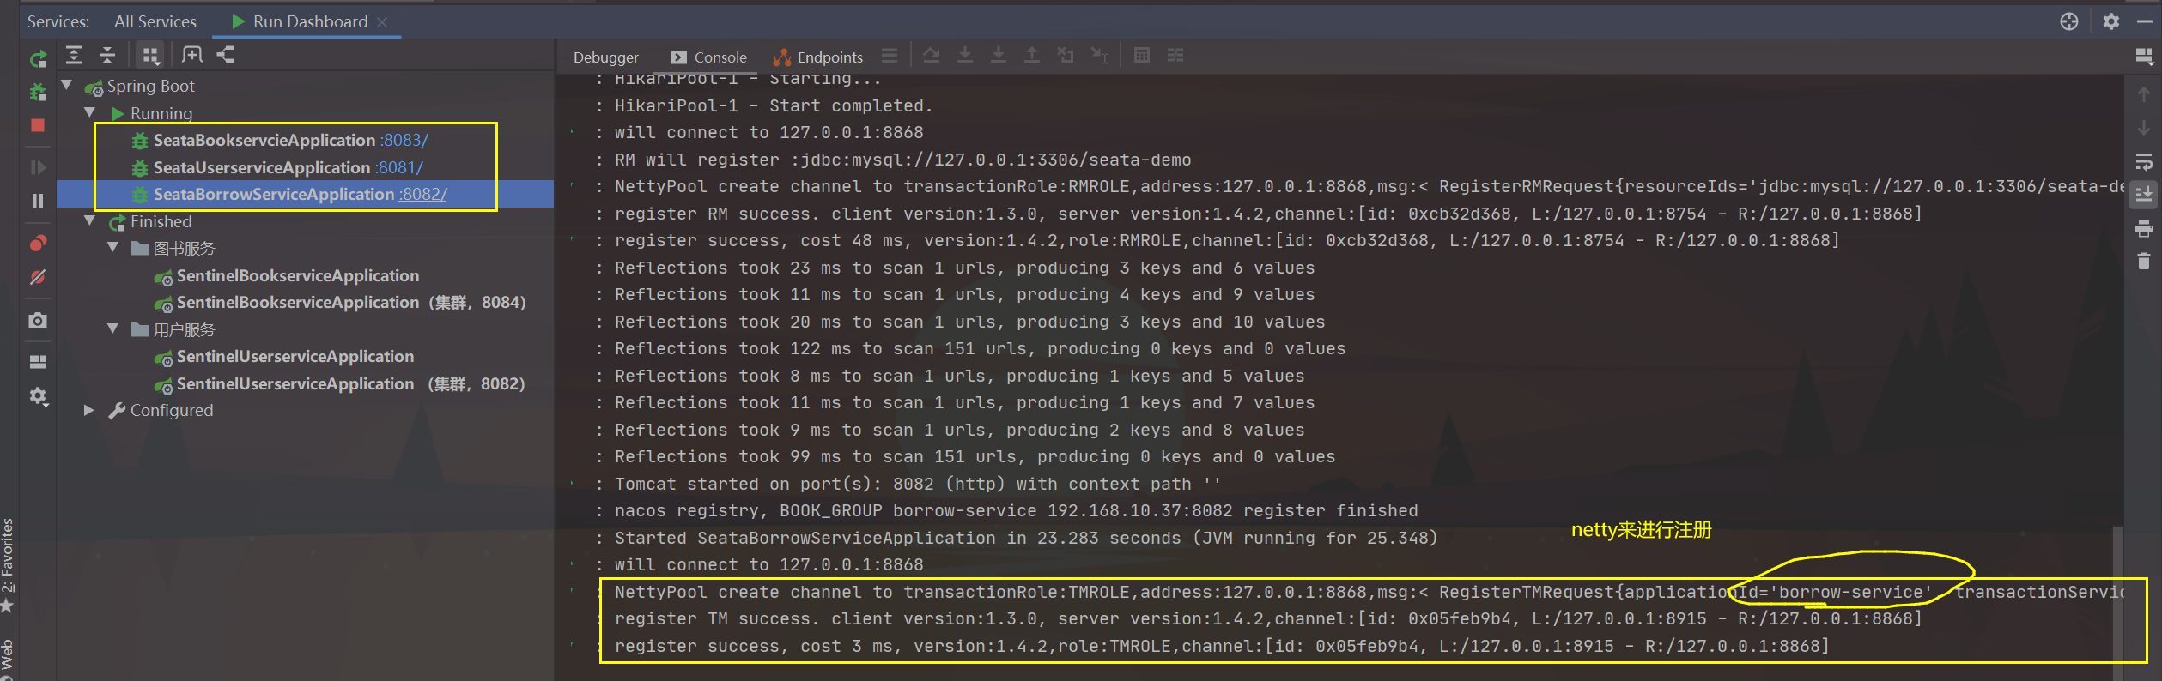
Task: Open the Group By options button
Action: tap(150, 56)
